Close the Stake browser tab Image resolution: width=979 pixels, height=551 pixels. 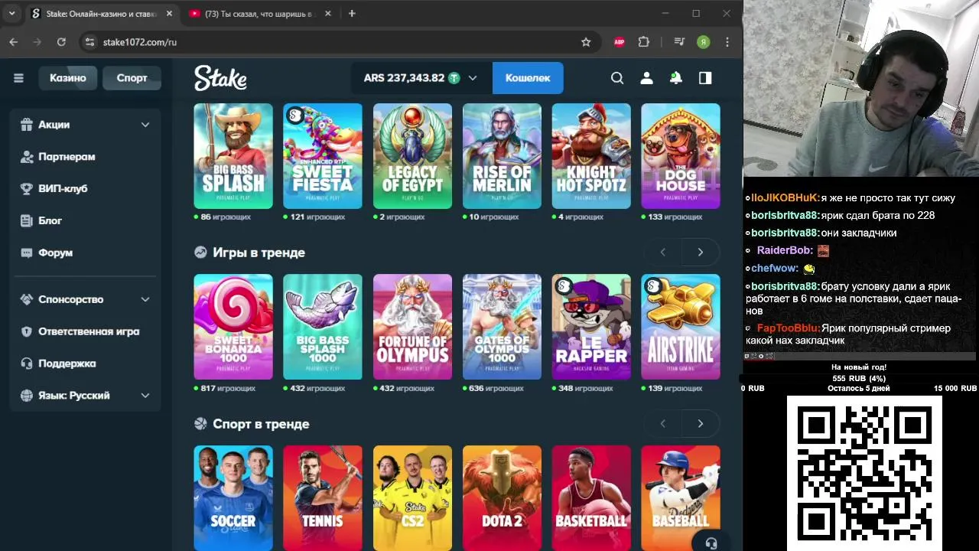(x=169, y=14)
